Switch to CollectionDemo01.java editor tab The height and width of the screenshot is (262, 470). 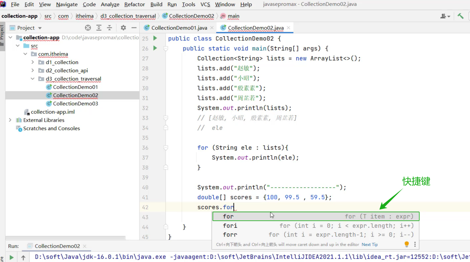tap(179, 28)
